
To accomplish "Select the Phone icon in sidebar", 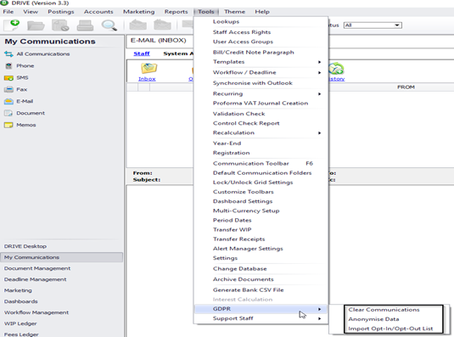I will [8, 65].
